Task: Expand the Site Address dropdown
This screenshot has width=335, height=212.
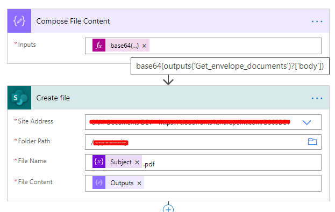Action: (307, 122)
